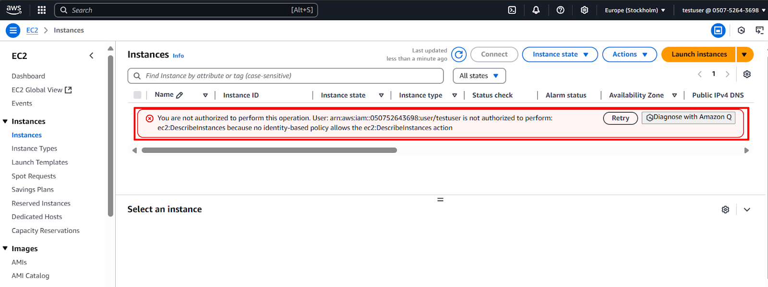The width and height of the screenshot is (768, 287).
Task: Open the Europe (Stockholm) region selector
Action: tap(635, 10)
